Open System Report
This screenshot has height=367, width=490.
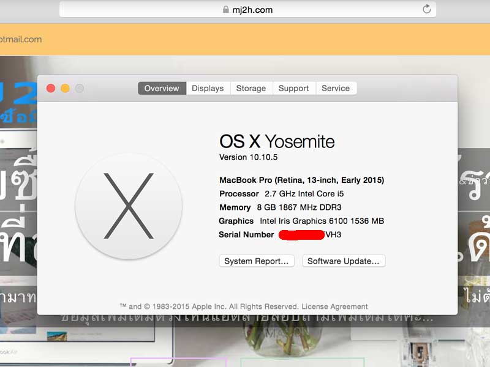tap(257, 261)
